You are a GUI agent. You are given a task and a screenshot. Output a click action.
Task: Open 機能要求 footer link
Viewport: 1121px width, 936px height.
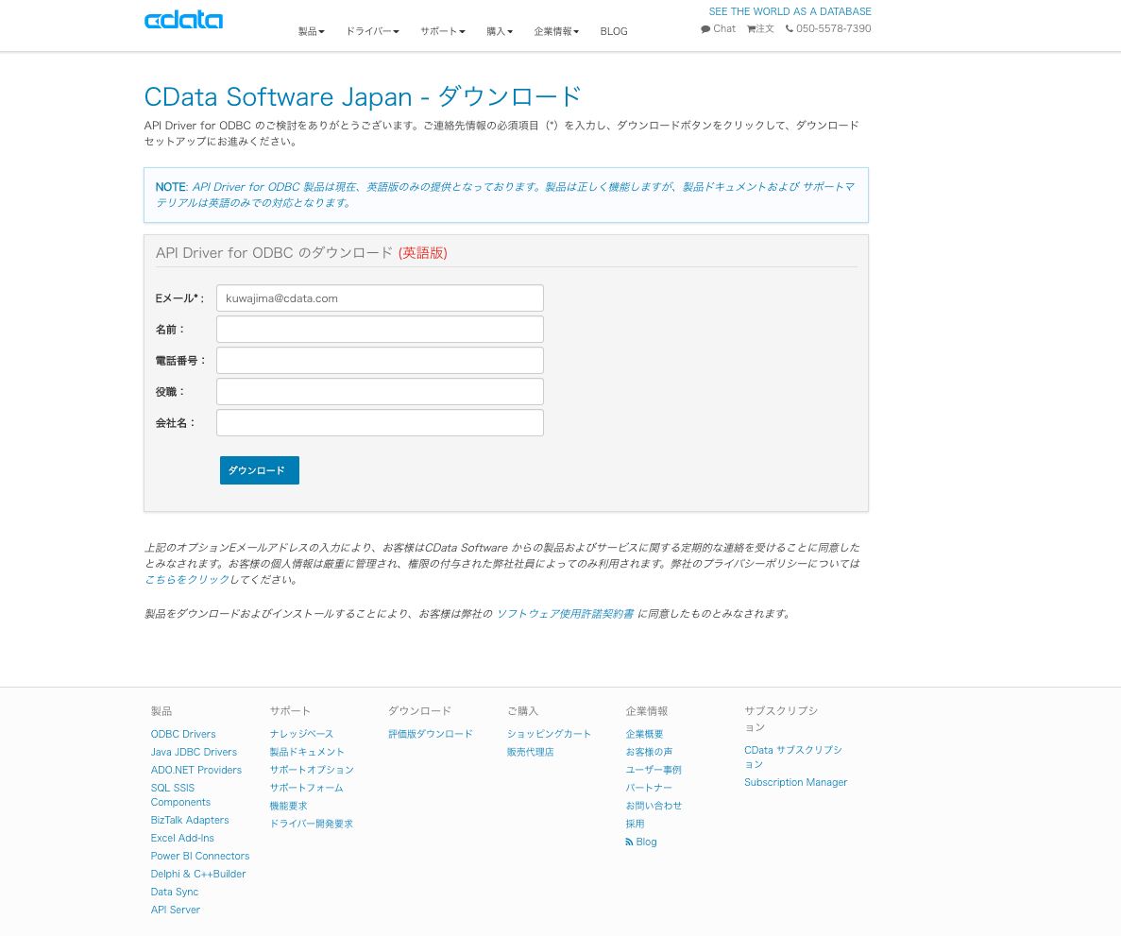(x=288, y=806)
